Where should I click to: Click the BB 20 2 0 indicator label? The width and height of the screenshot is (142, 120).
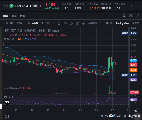pyautogui.click(x=9, y=39)
